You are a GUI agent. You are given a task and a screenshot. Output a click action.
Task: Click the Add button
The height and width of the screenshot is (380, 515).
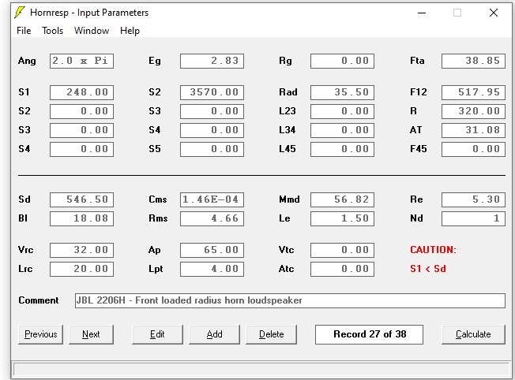pyautogui.click(x=215, y=334)
